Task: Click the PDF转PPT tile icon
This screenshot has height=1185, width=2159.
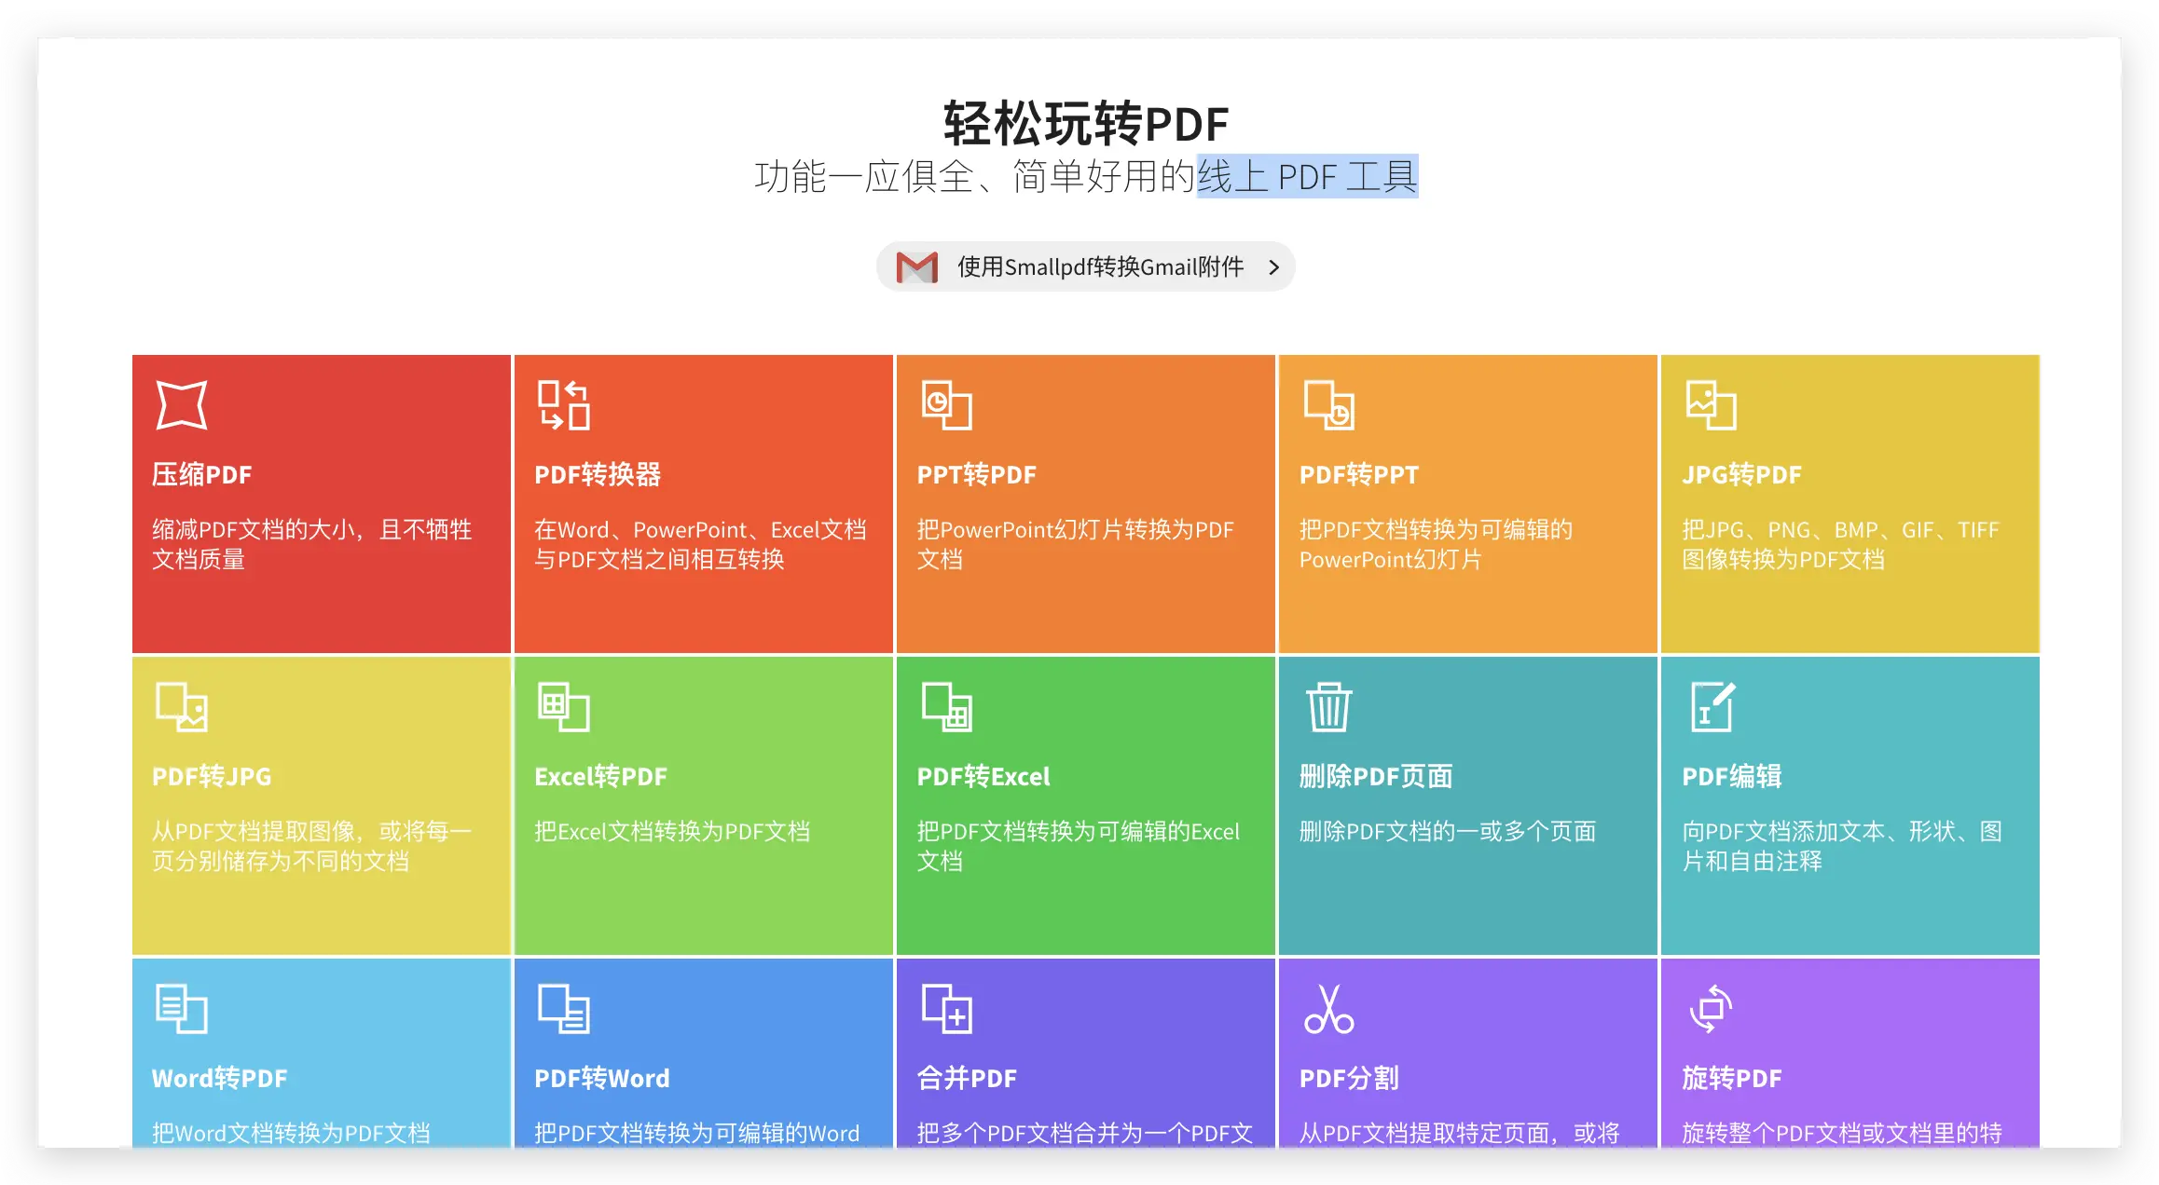Action: (x=1328, y=405)
